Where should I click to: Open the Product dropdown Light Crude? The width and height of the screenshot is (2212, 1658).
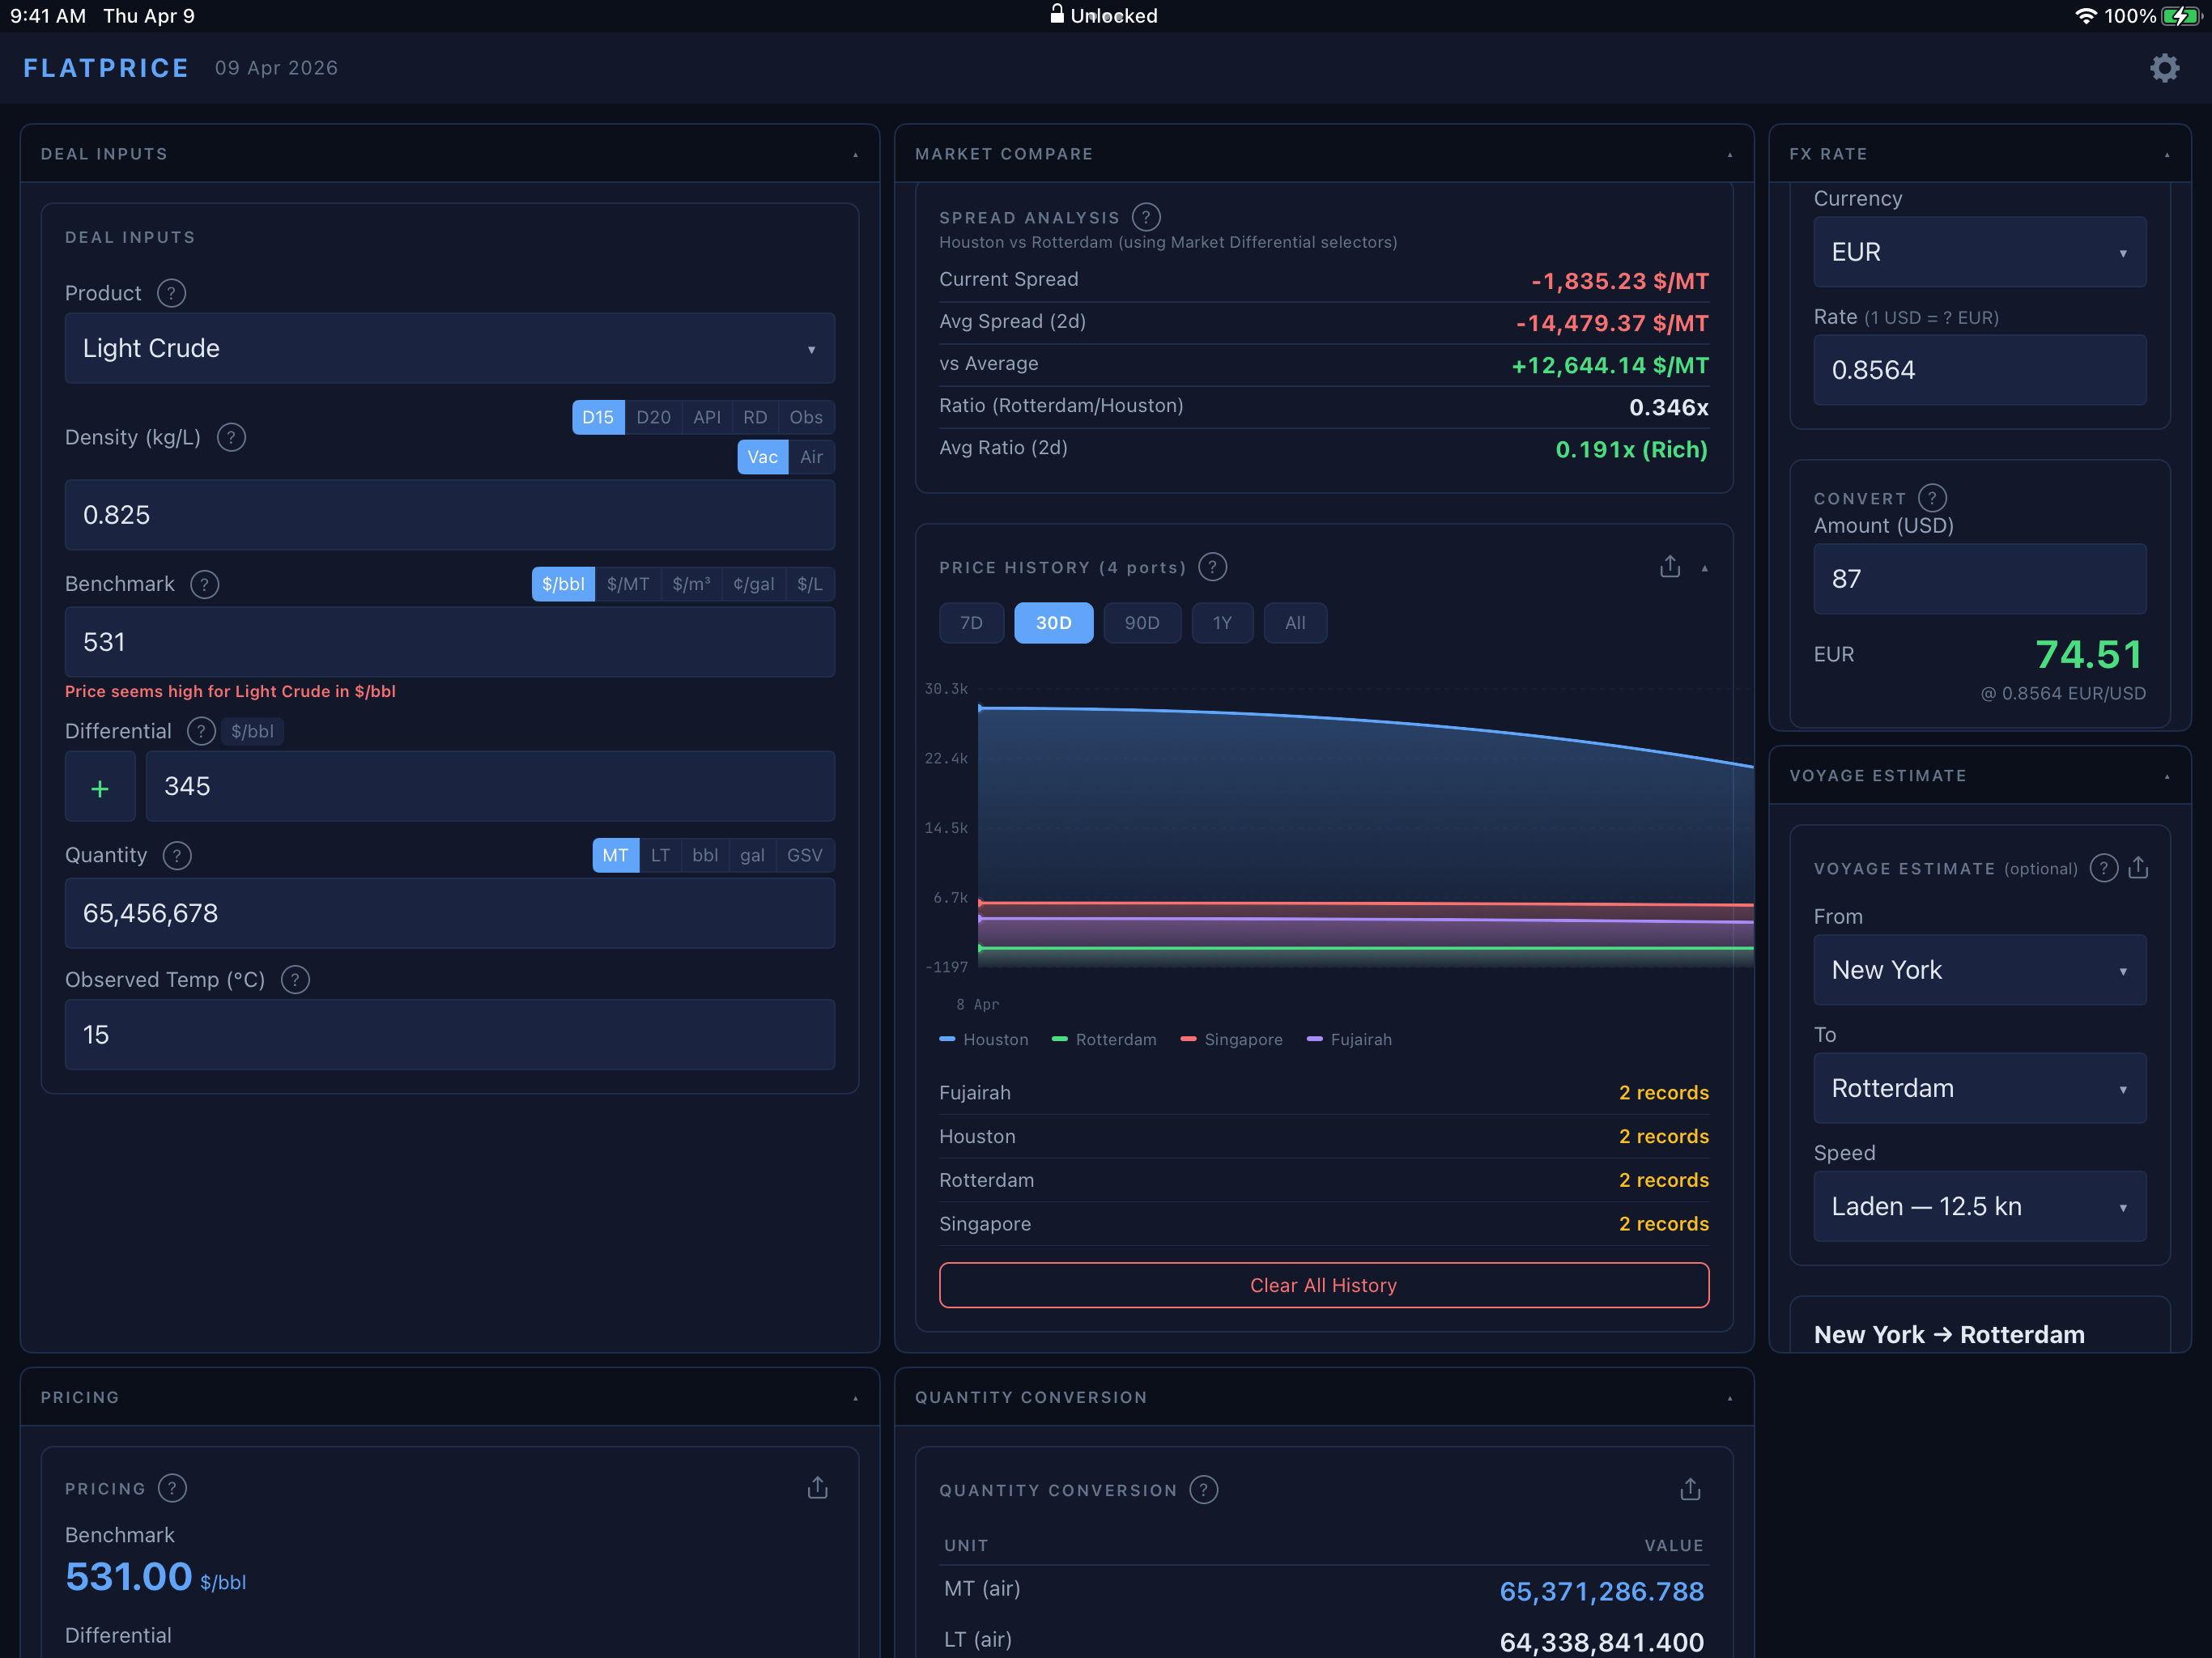[x=450, y=348]
